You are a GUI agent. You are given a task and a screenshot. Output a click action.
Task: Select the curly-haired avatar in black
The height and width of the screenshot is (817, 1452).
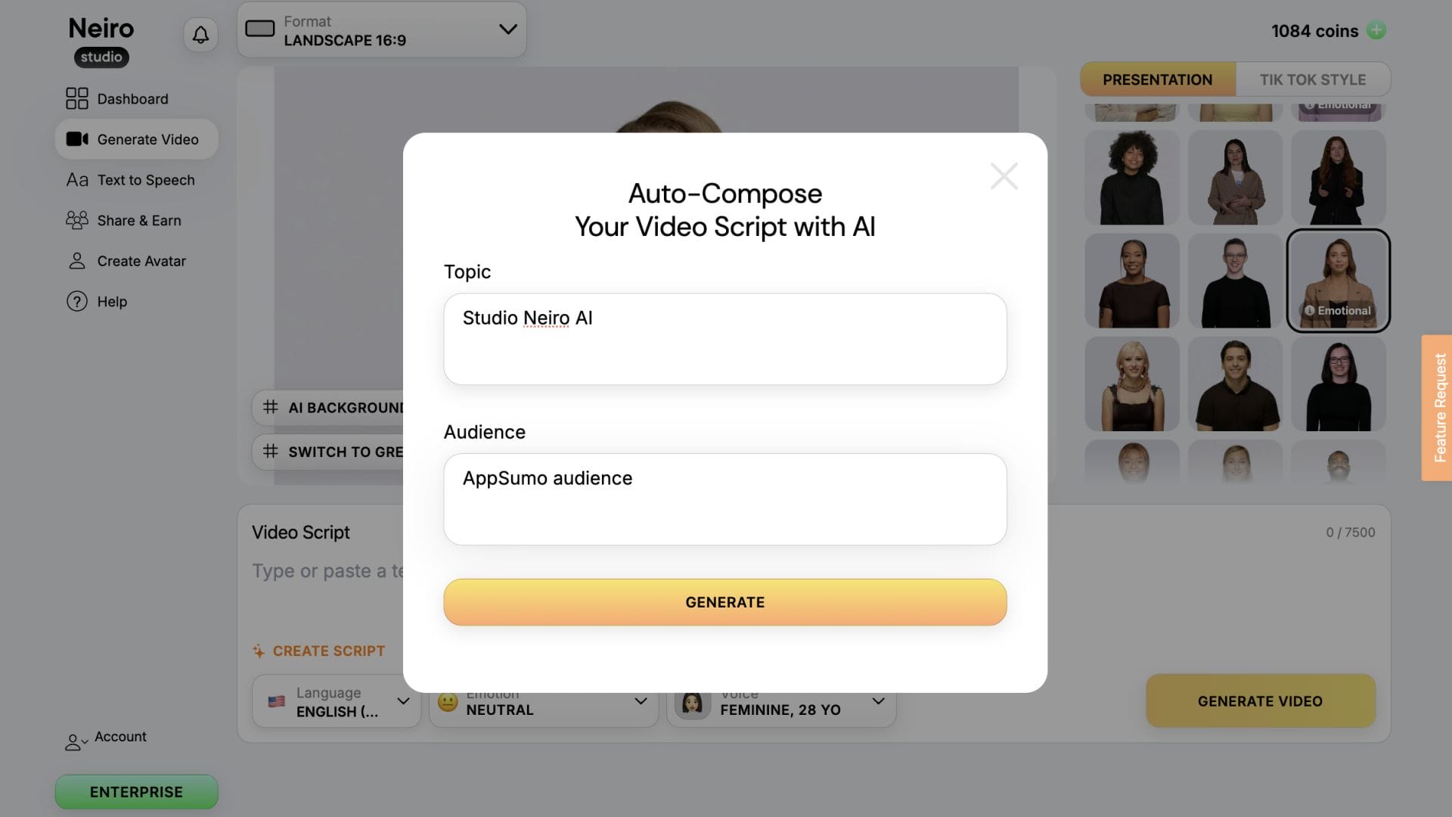click(x=1131, y=178)
